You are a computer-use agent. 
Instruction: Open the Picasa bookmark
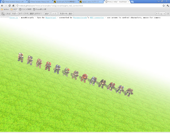point(40,9)
